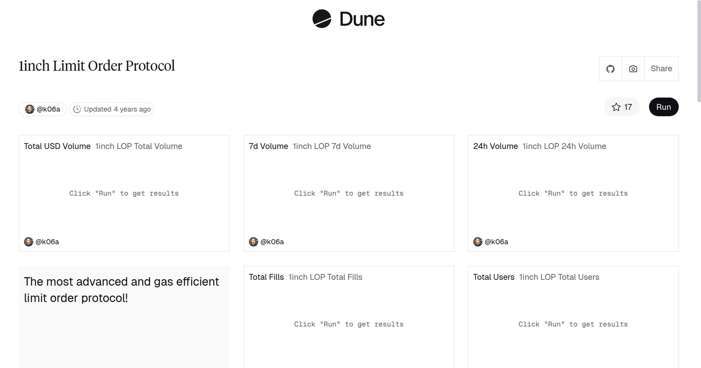Open 1inch LOP 24h Volume query link

tap(564, 146)
